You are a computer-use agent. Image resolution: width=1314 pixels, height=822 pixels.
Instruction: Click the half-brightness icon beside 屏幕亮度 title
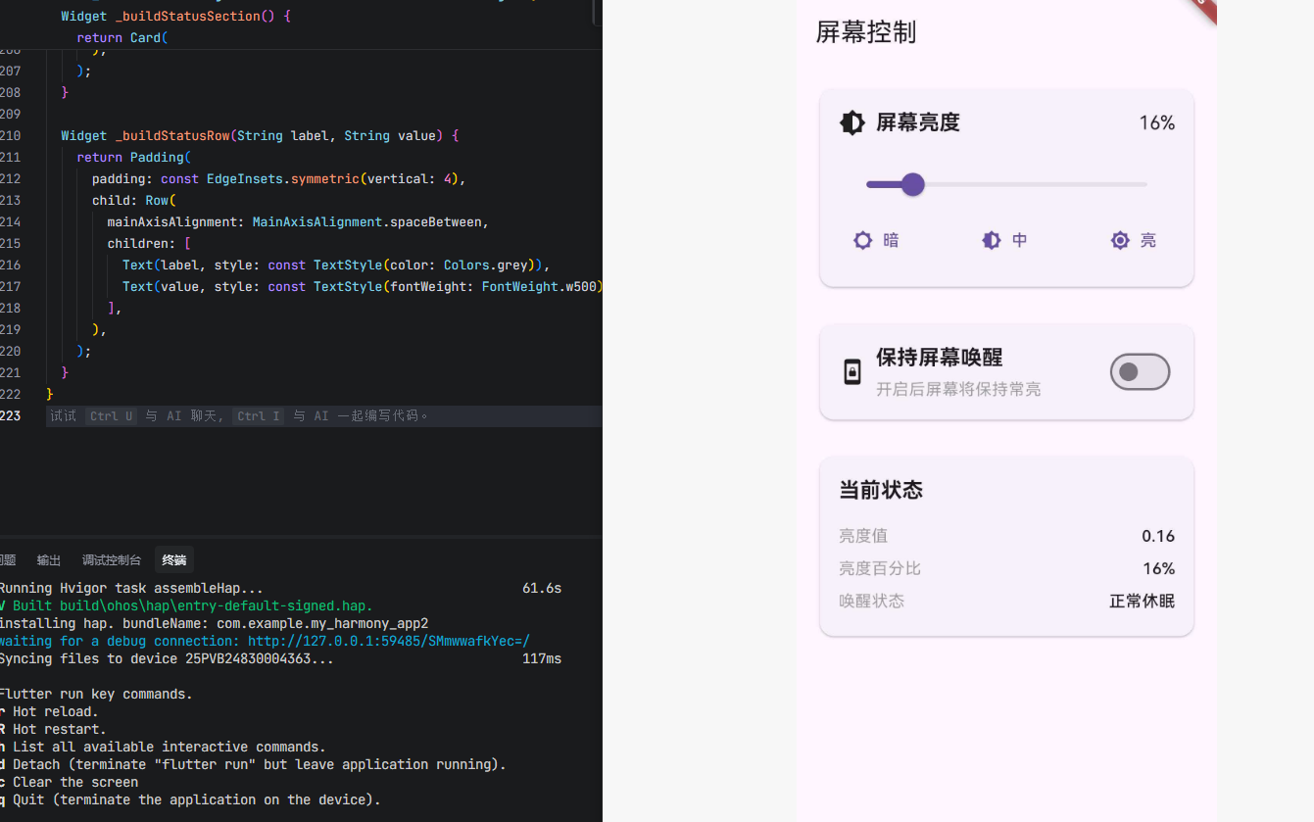point(852,122)
